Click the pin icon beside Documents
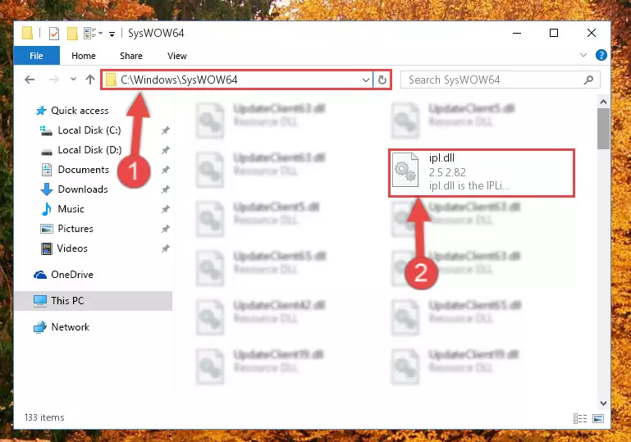This screenshot has width=631, height=442. pos(165,170)
